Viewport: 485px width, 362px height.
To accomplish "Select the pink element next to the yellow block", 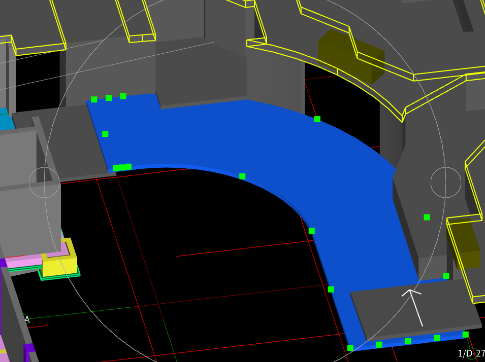I will tap(24, 262).
